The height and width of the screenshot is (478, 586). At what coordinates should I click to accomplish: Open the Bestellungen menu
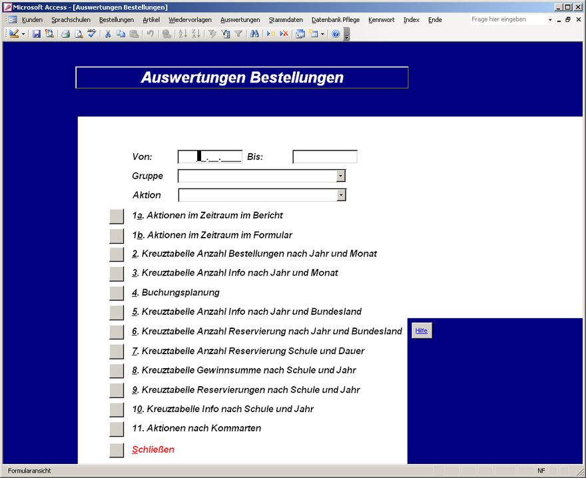pyautogui.click(x=117, y=20)
